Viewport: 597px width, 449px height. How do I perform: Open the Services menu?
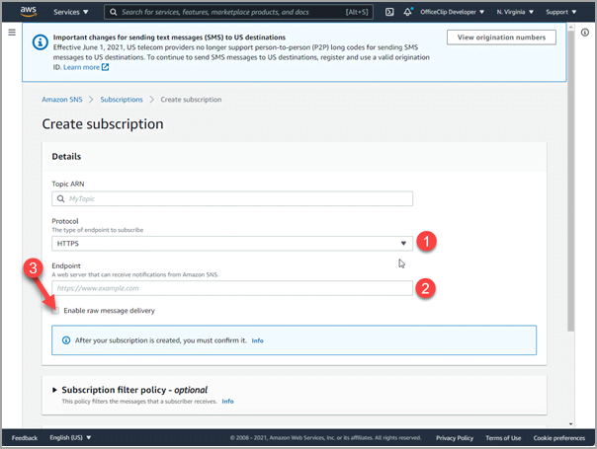pyautogui.click(x=71, y=12)
